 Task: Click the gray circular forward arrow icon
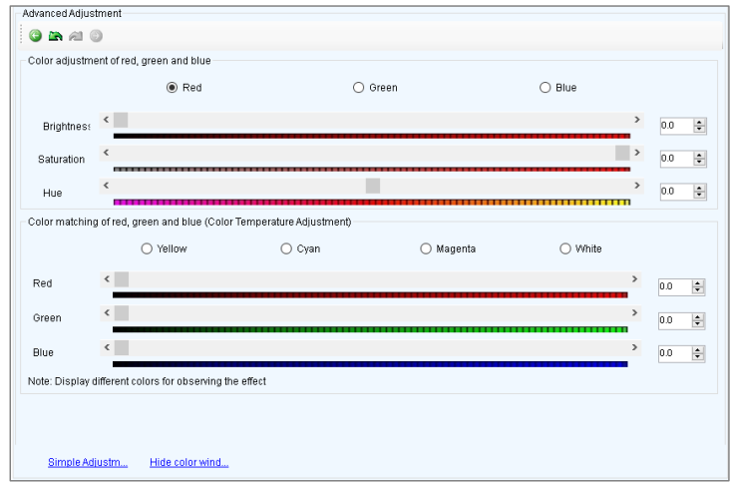(x=96, y=36)
